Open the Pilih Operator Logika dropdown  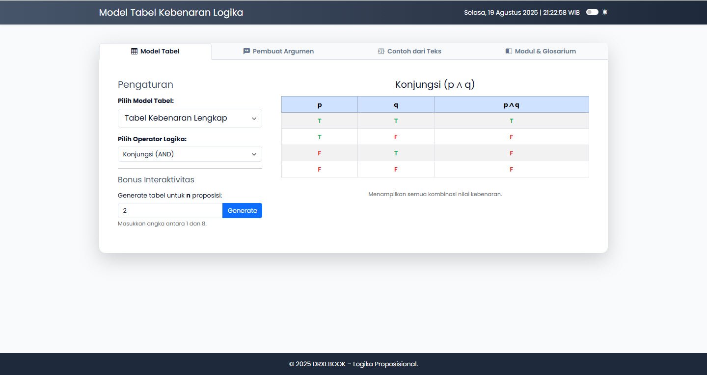pos(190,154)
